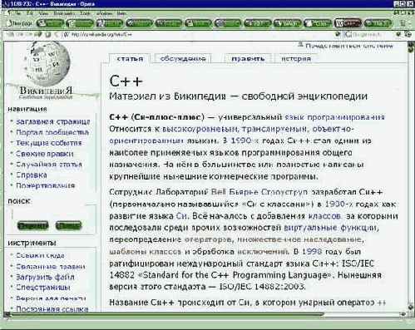Image resolution: width=415 pixels, height=330 pixels.
Task: Open Портал сообщества link
Action: point(52,132)
